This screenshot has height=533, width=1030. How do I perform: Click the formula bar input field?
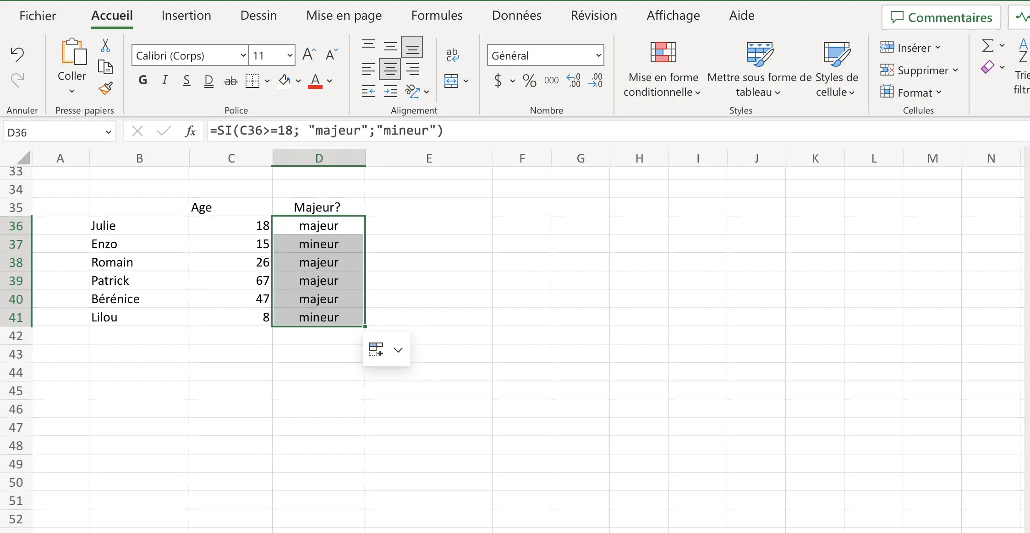point(612,131)
